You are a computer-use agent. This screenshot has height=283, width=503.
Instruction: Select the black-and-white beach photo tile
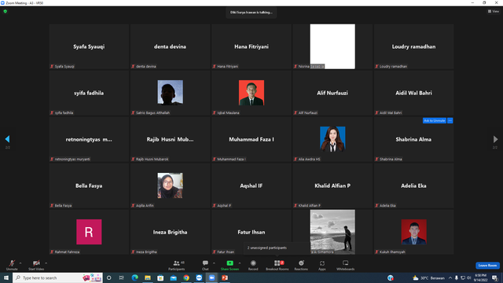(x=332, y=232)
